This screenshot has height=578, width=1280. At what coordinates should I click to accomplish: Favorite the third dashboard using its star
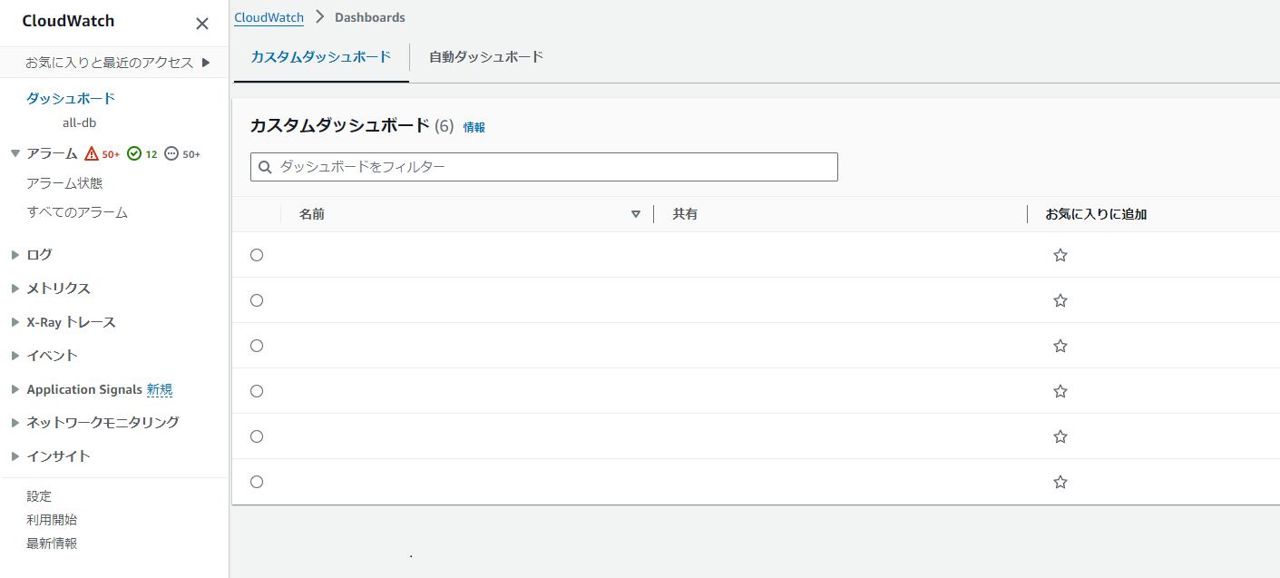[x=1060, y=346]
